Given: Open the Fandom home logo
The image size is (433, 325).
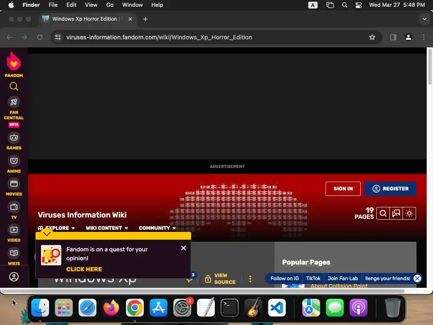Looking at the screenshot, I should [14, 64].
